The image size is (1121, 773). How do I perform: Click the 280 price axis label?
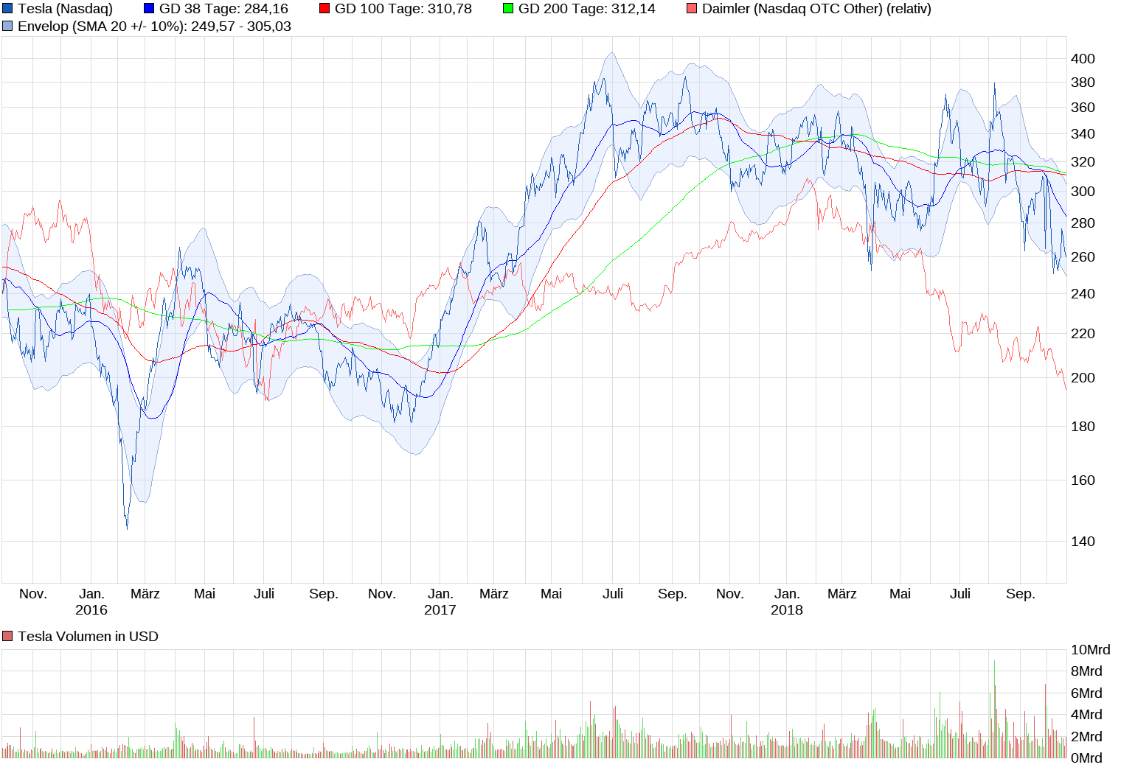(1083, 223)
